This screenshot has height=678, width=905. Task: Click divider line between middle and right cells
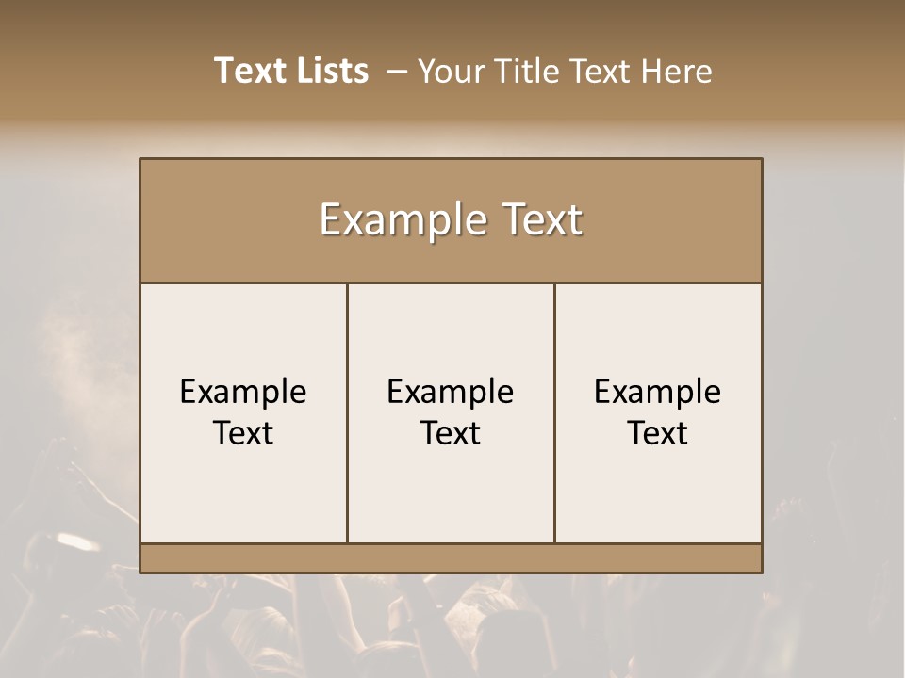pos(554,412)
